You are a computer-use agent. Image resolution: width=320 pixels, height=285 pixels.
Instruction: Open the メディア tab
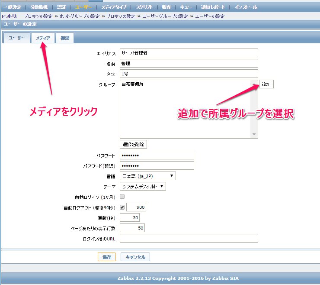coord(43,38)
